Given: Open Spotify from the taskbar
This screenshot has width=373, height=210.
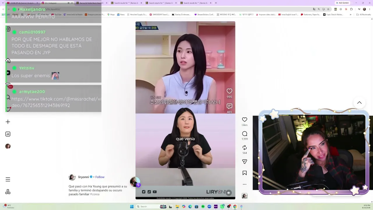Looking at the screenshot, I should click(203, 206).
